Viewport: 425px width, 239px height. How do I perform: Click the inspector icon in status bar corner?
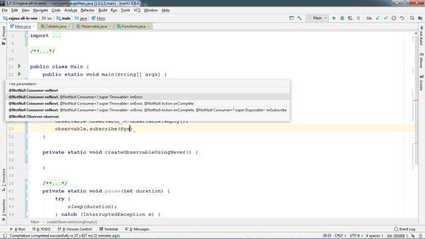pyautogui.click(x=420, y=236)
